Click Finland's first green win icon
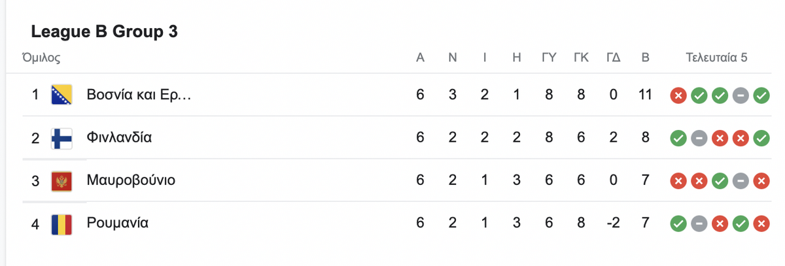This screenshot has width=785, height=266. tap(678, 139)
